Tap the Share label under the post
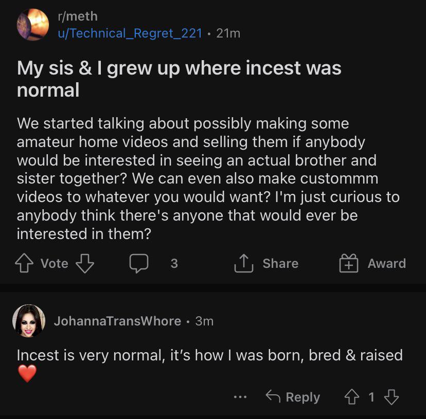 click(x=280, y=264)
